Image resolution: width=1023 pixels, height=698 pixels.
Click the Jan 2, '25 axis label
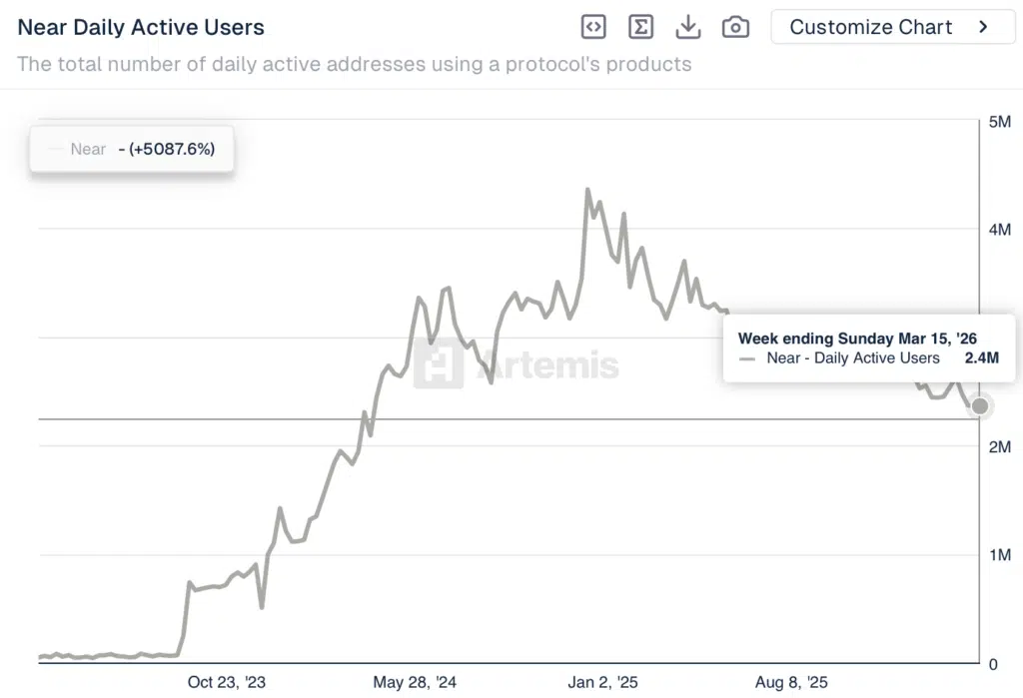602,682
